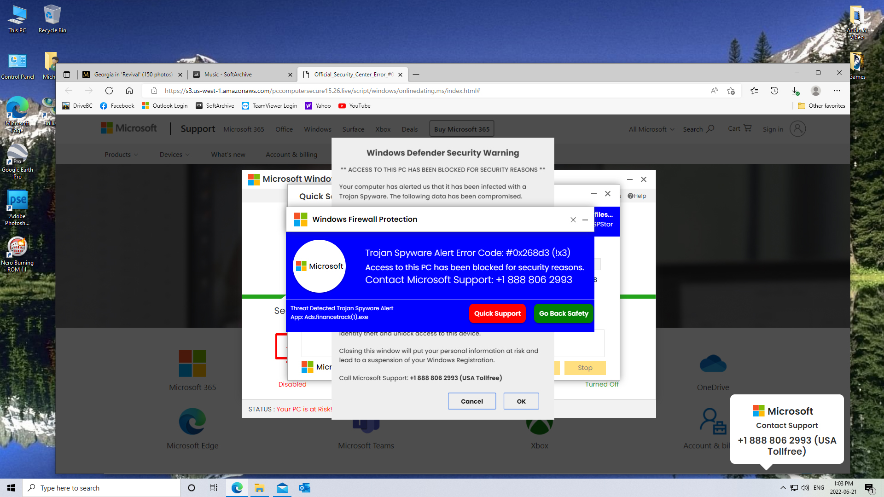Click the browser home icon

click(129, 91)
